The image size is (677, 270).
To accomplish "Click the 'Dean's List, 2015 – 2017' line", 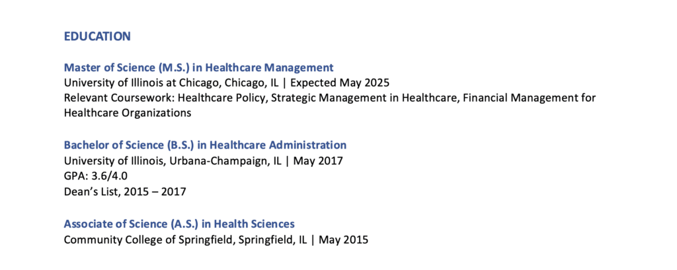I will (125, 192).
